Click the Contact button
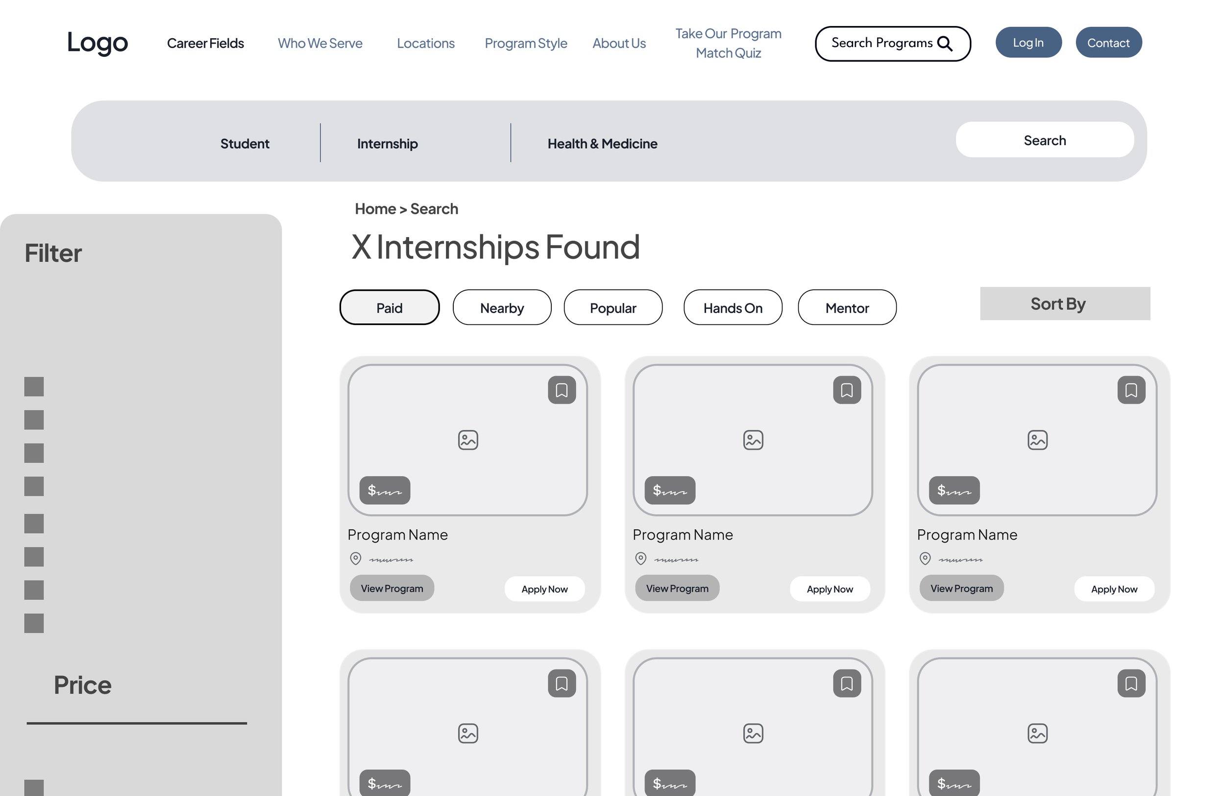Image resolution: width=1225 pixels, height=796 pixels. pyautogui.click(x=1108, y=42)
